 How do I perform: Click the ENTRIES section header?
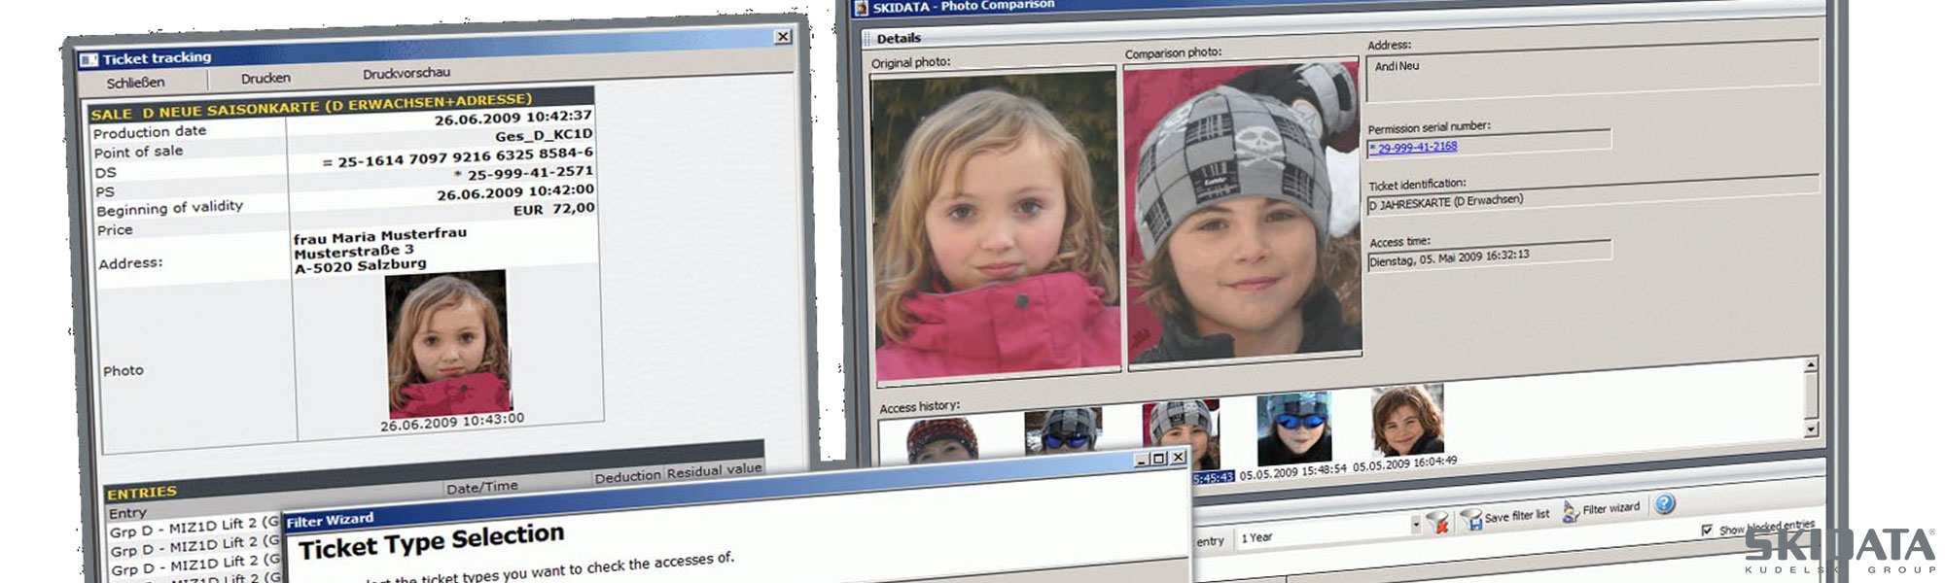click(142, 494)
